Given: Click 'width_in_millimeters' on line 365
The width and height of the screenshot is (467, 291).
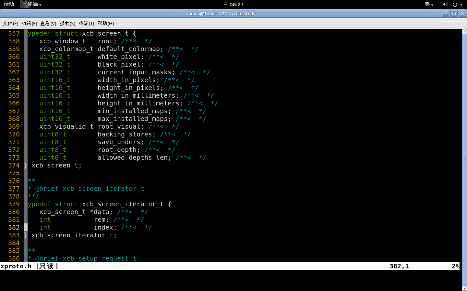Looking at the screenshot, I should (137, 95).
